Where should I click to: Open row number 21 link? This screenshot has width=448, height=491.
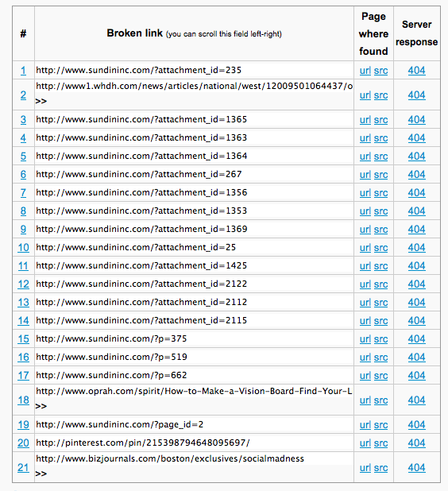tap(23, 467)
